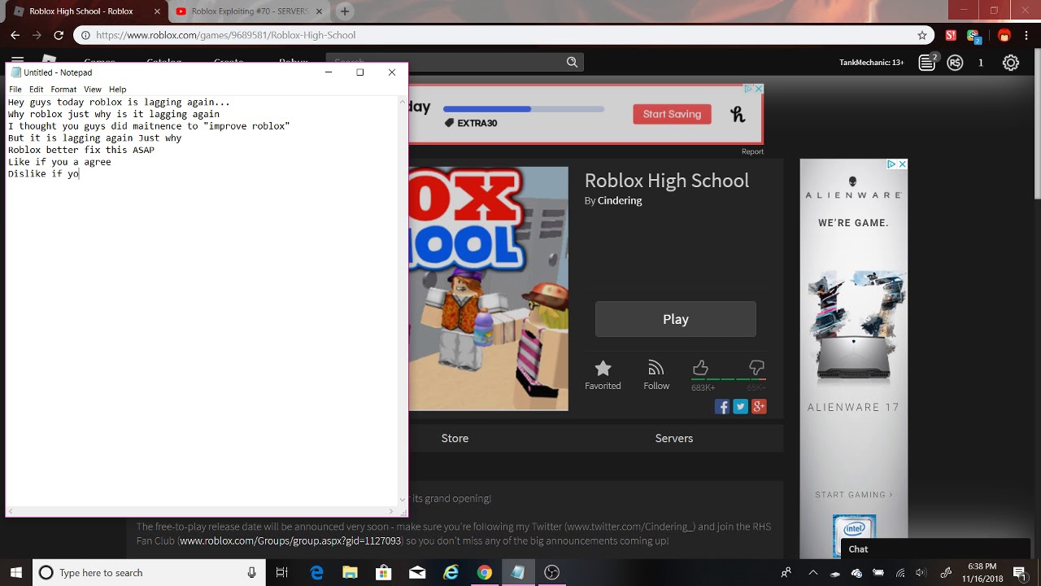Click Start Saving in the banner ad
The image size is (1041, 586).
click(672, 114)
